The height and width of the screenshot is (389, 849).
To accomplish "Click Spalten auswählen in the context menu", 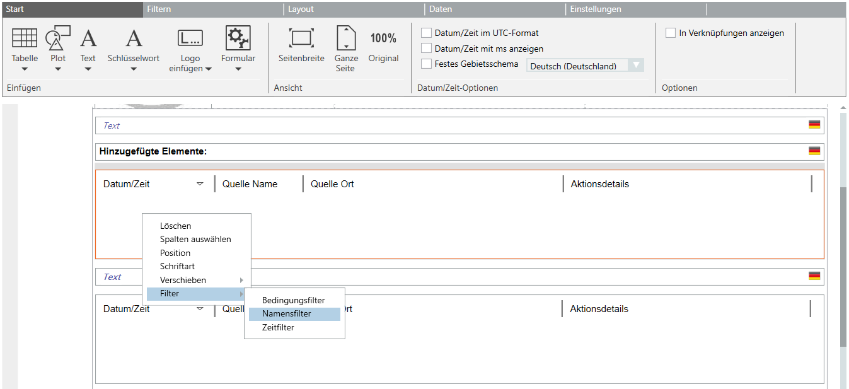I will point(195,239).
